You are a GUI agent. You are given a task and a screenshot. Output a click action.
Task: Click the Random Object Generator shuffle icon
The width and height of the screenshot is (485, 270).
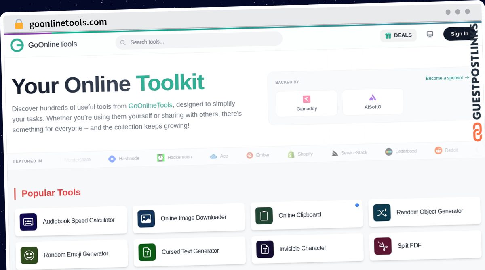[382, 213]
